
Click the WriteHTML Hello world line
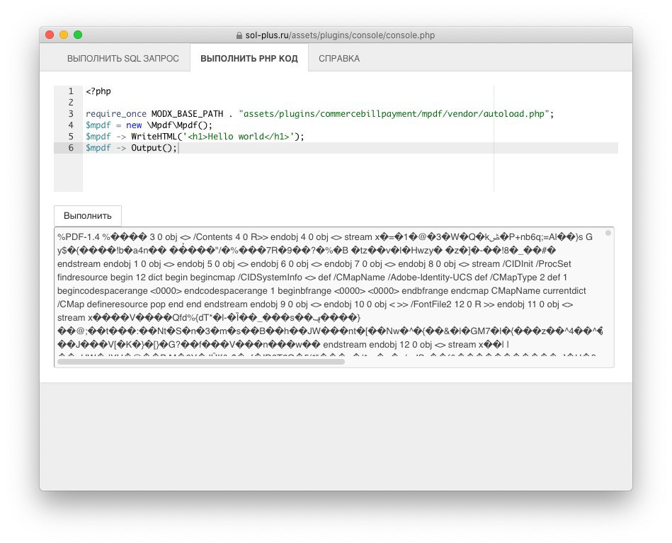[195, 137]
